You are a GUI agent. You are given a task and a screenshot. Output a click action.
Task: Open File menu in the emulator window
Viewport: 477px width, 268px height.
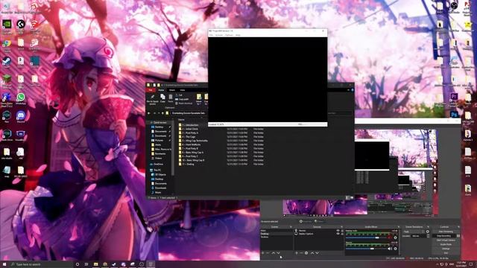coord(211,35)
